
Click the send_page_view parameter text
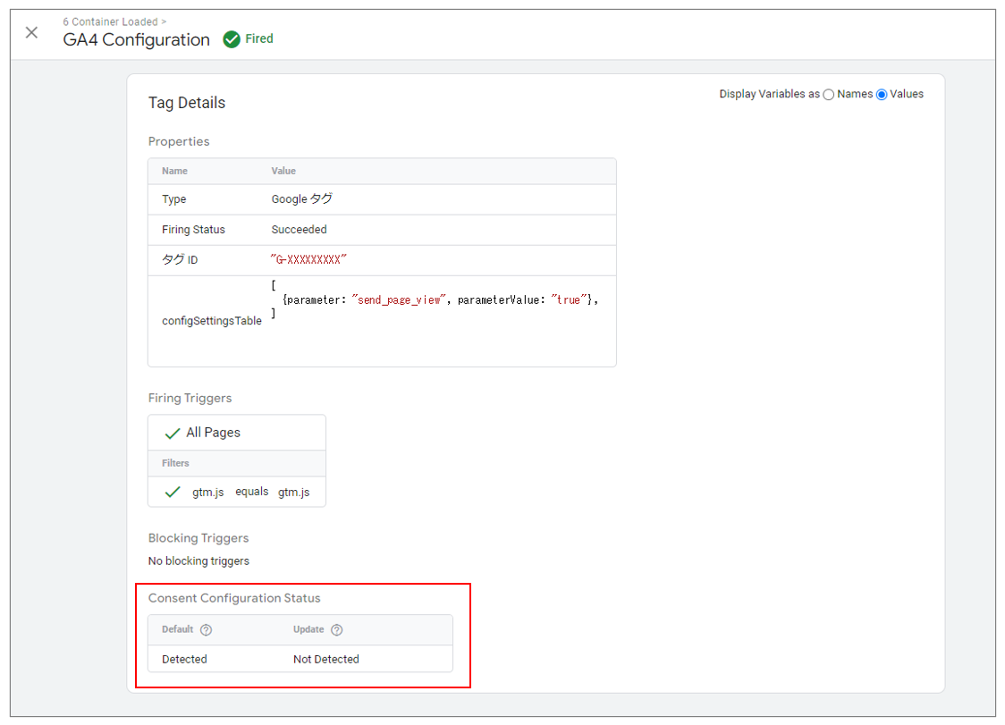[398, 300]
